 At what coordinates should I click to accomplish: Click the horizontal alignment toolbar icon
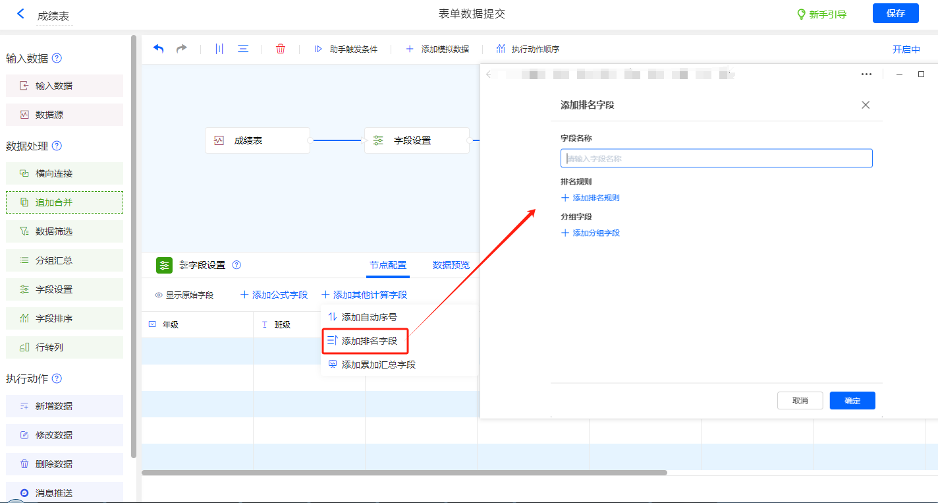point(243,49)
